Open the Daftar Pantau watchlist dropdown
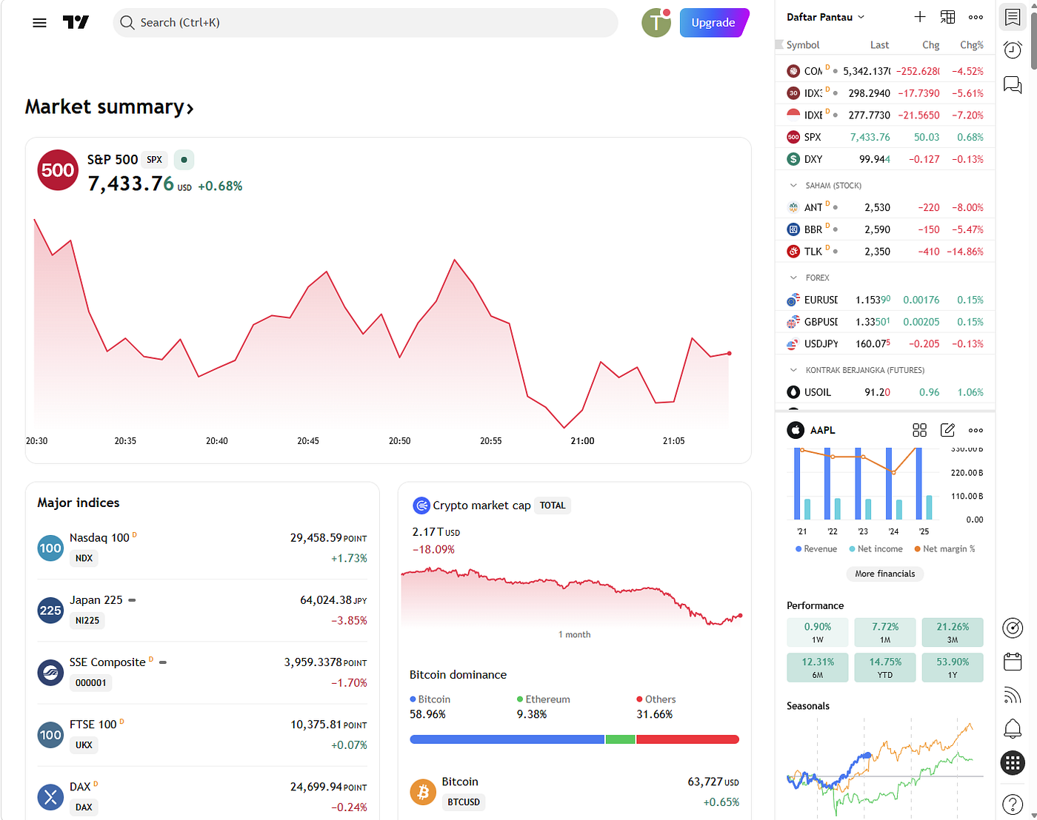The image size is (1037, 820). [825, 17]
